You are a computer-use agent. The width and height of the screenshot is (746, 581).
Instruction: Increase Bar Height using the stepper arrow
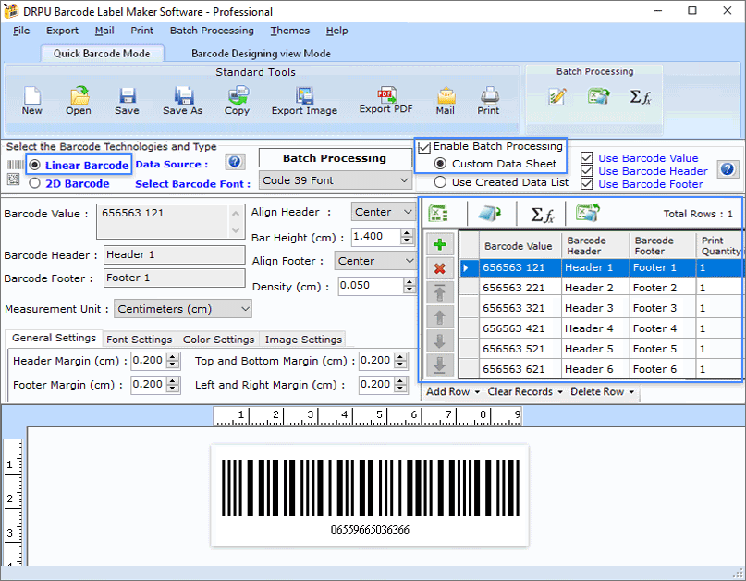pyautogui.click(x=409, y=233)
